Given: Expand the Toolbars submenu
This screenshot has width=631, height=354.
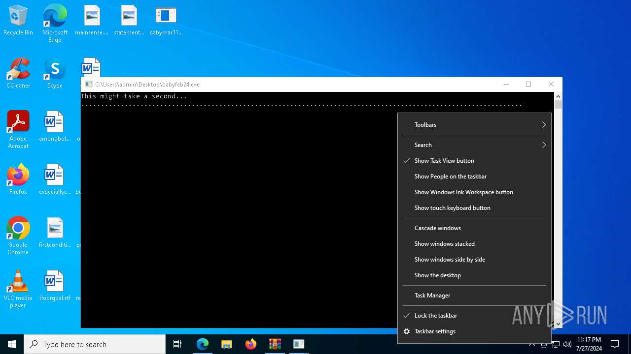Looking at the screenshot, I should pos(474,125).
